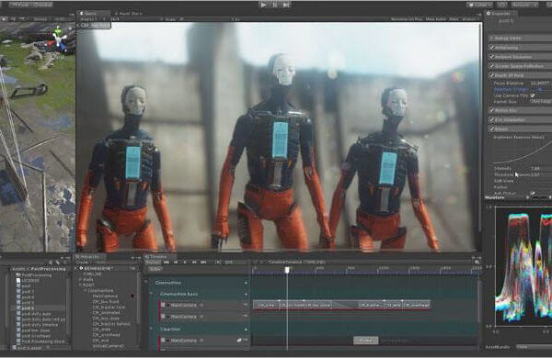Screen dimensions: 552x358
Task: Open the AssetBundle dropdown at the Inspector bottom
Action: 534,347
